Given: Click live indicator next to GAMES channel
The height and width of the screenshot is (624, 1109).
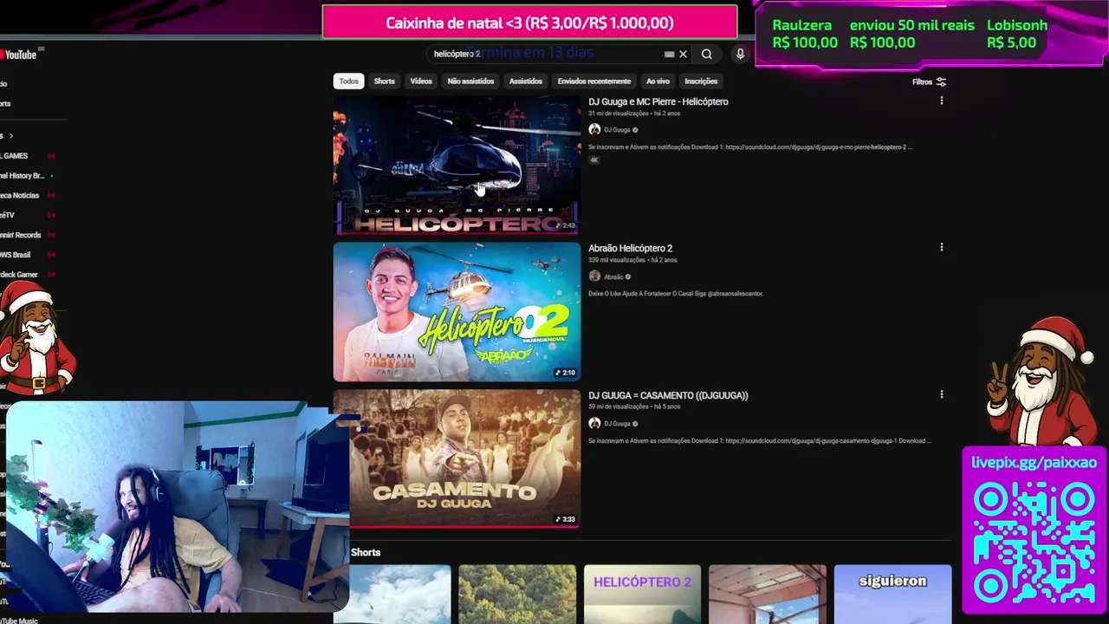Looking at the screenshot, I should click(x=51, y=156).
